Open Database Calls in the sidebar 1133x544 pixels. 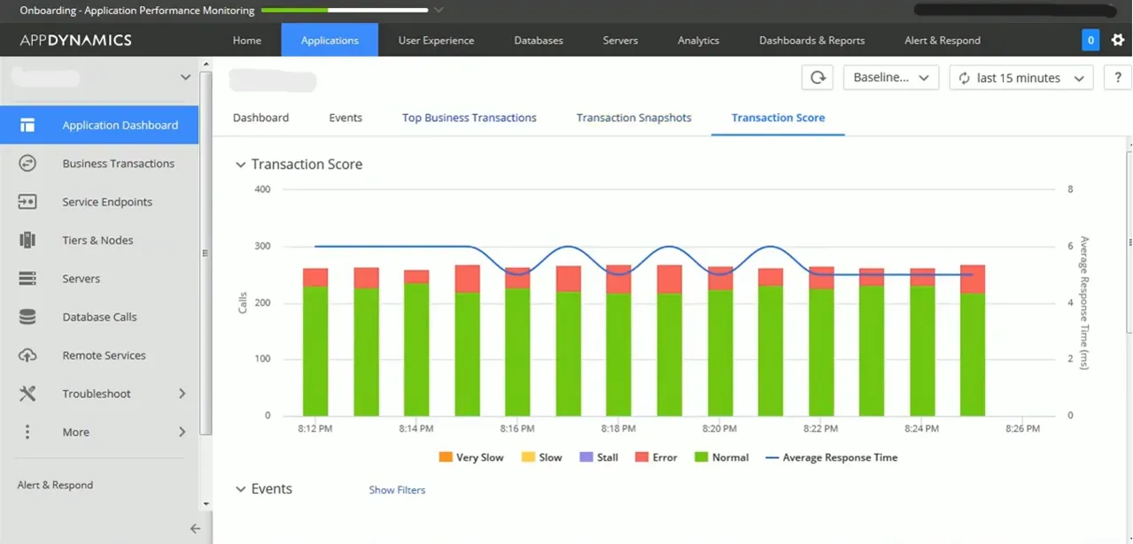(99, 317)
